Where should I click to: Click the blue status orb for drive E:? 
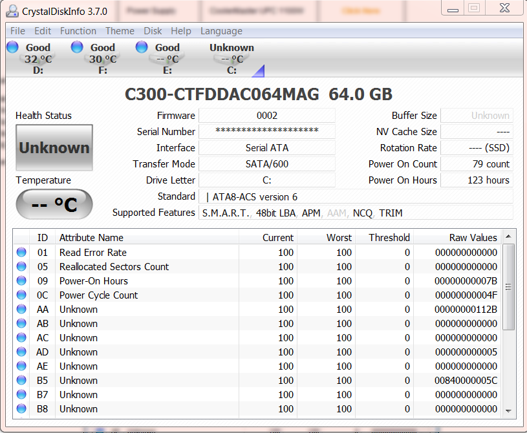(142, 47)
